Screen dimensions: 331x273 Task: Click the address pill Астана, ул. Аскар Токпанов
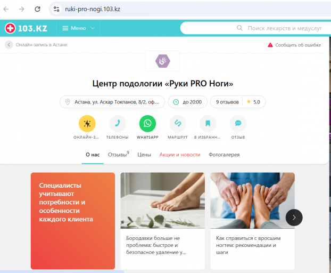[112, 102]
